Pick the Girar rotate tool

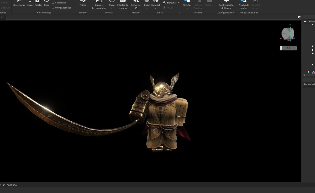46,3
